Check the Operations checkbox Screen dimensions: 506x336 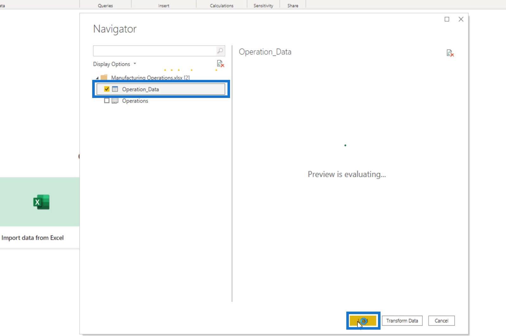pos(107,100)
